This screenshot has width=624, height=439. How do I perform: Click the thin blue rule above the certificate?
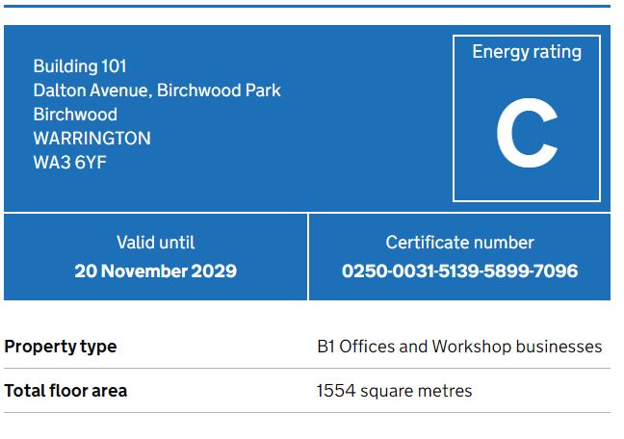coord(306,6)
